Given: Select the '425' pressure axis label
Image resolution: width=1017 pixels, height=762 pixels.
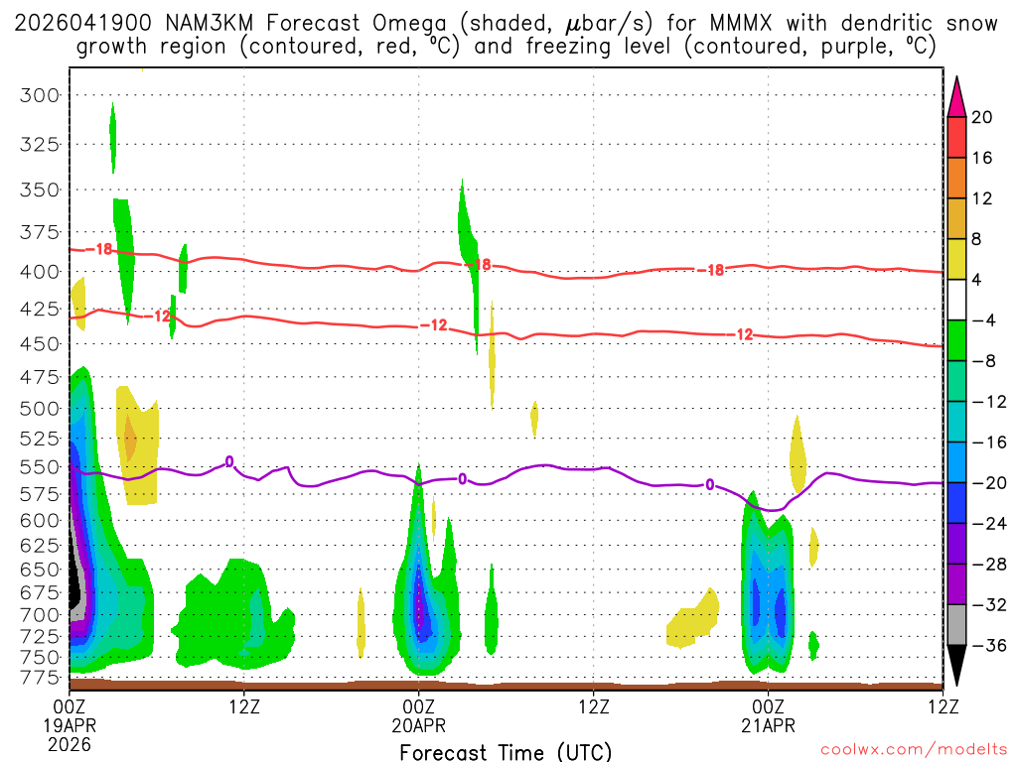Looking at the screenshot, I should pyautogui.click(x=40, y=309).
